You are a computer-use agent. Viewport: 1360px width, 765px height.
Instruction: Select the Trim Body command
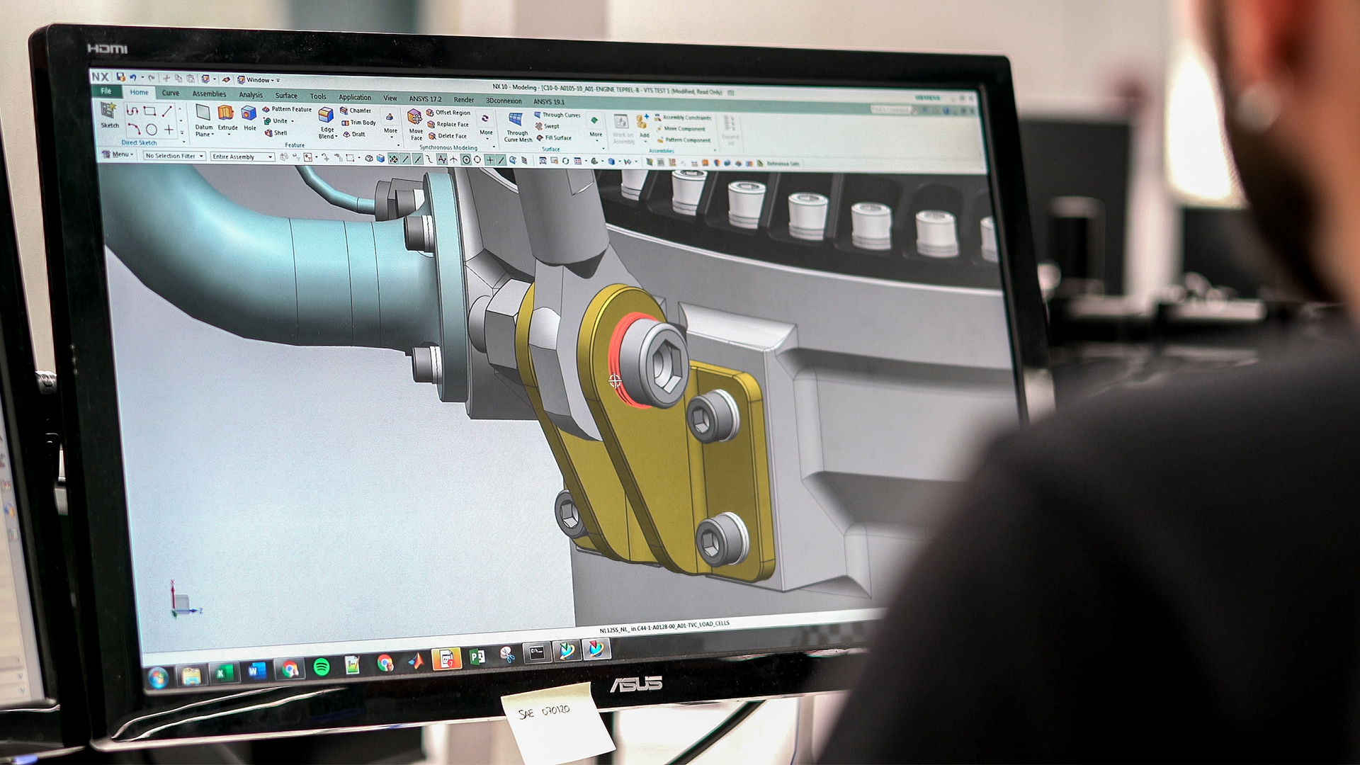pos(358,123)
